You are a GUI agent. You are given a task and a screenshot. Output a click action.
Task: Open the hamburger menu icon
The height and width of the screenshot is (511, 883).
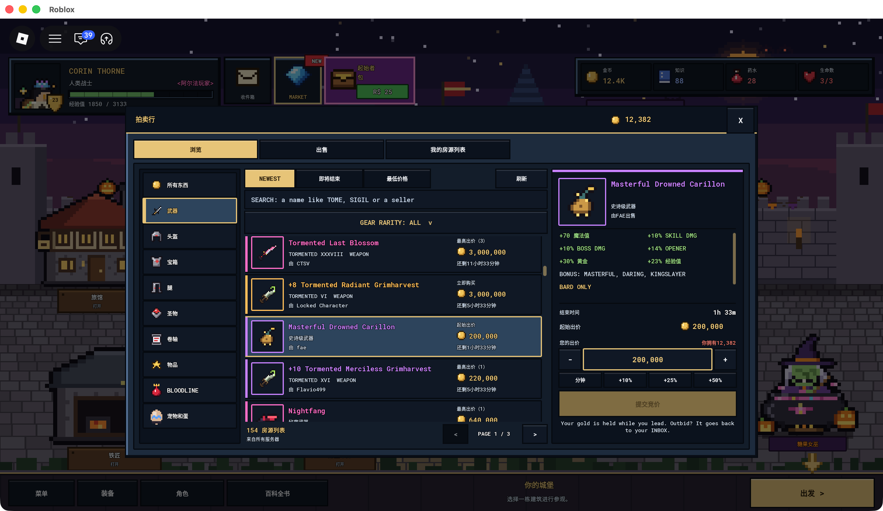click(55, 38)
